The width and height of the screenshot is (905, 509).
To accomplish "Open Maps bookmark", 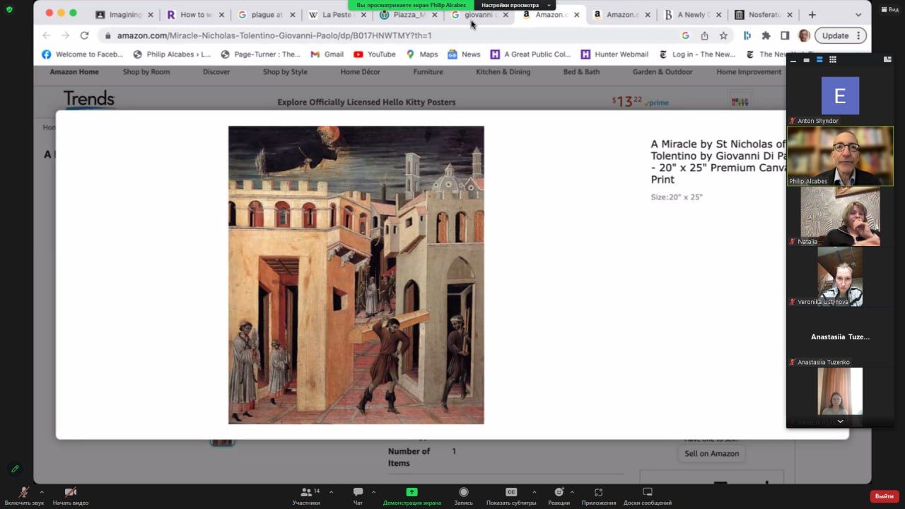I will pos(421,54).
